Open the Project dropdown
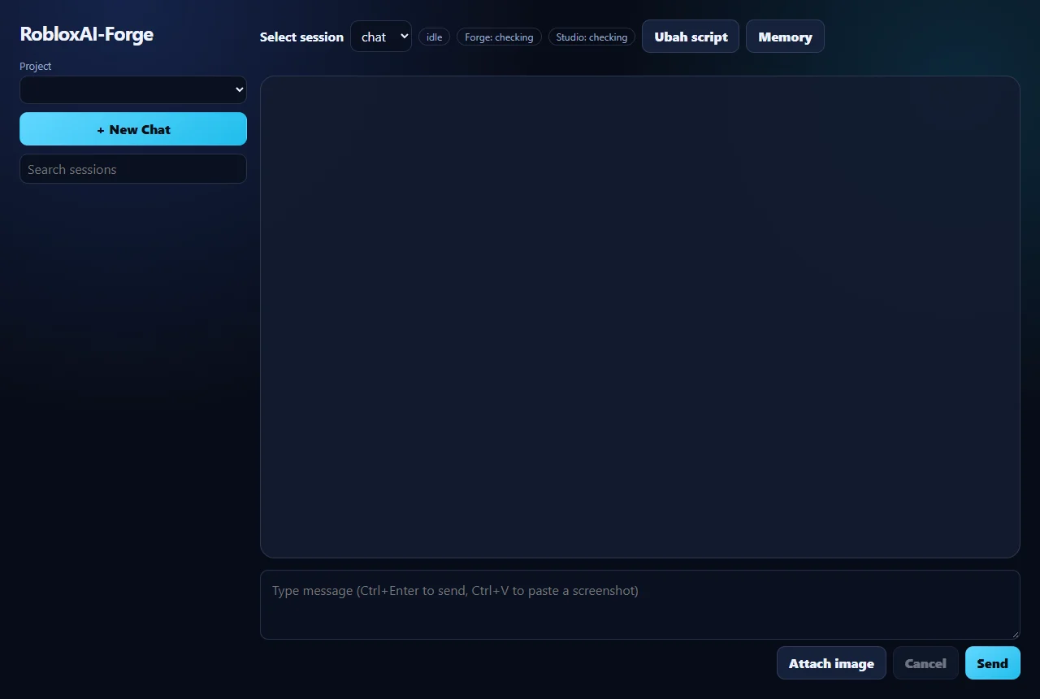Screen dimensions: 1040x699 pos(133,89)
